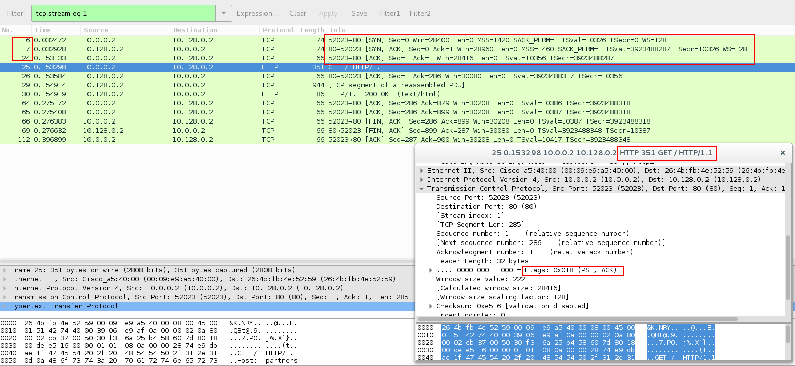795x366 pixels.
Task: Sort packets by the Protocol column
Action: pyautogui.click(x=279, y=30)
